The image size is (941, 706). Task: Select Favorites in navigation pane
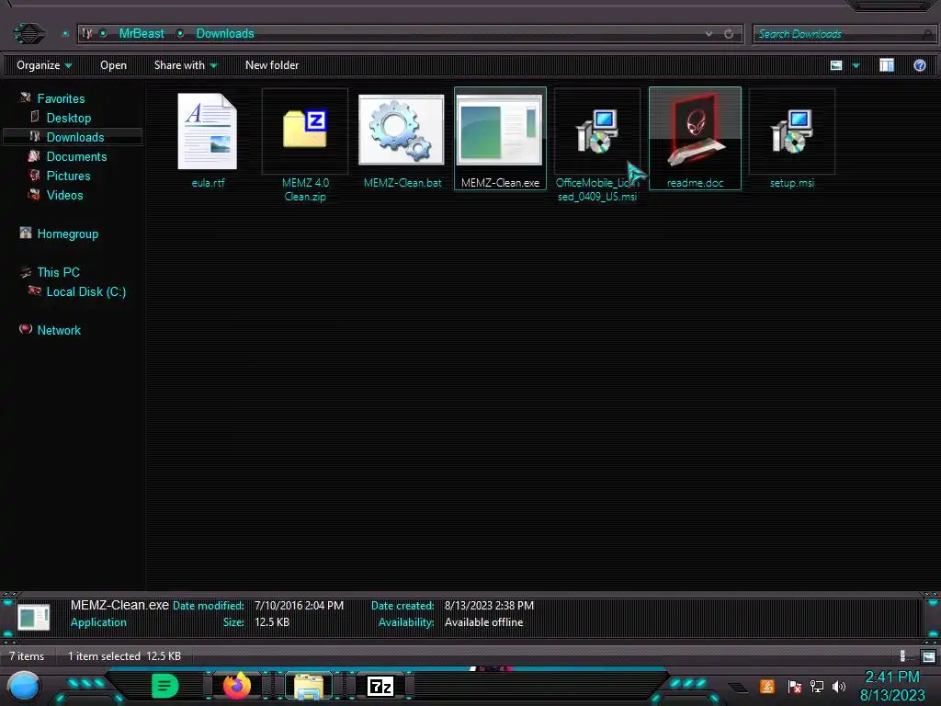tap(61, 98)
